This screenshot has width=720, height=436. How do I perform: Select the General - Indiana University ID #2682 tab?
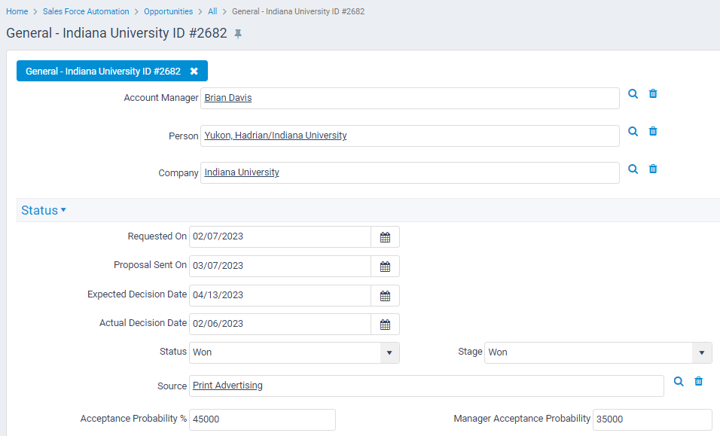point(103,71)
